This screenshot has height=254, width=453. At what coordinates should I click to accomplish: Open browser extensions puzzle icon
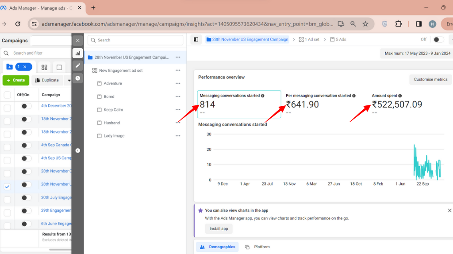(x=399, y=24)
